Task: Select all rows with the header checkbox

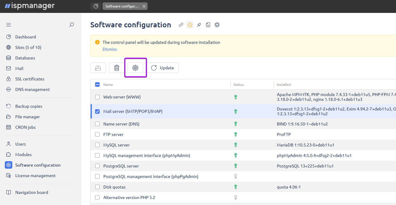Action: [x=97, y=84]
